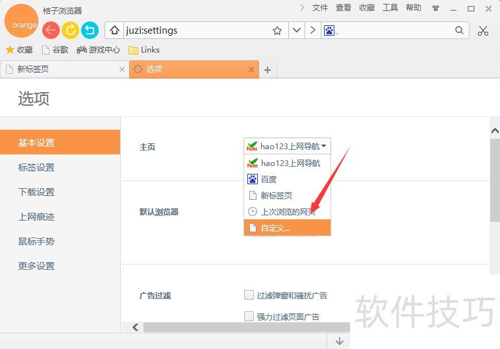Open the 帮助 menu
This screenshot has width=500, height=349.
coord(414,8)
